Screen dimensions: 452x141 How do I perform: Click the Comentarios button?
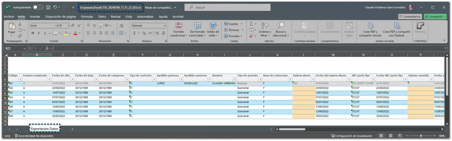410,17
